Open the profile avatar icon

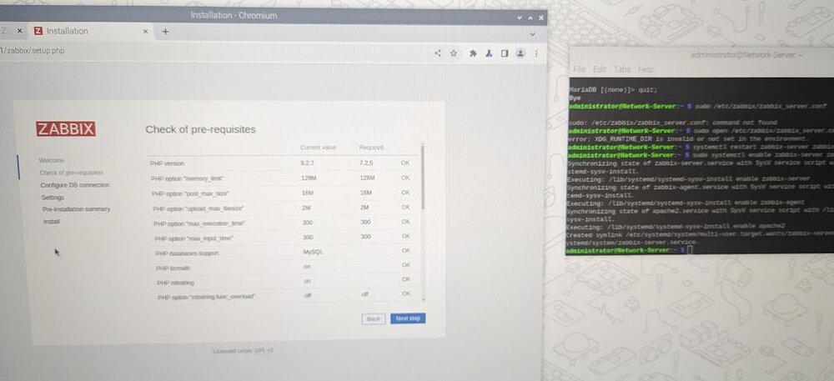click(520, 53)
